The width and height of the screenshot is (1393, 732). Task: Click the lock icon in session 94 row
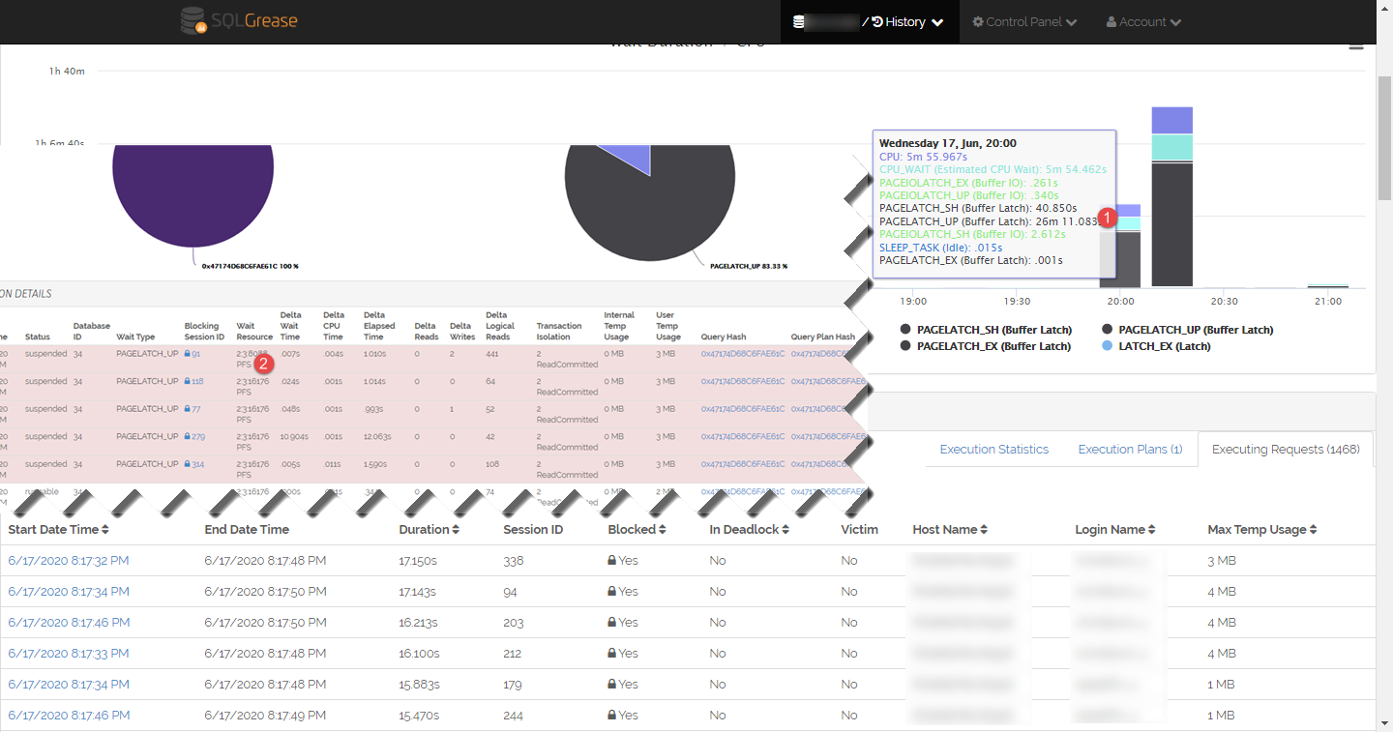coord(612,591)
